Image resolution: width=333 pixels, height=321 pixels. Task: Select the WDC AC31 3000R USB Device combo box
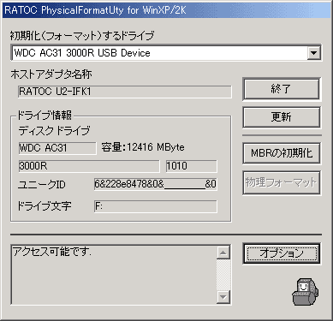pos(166,53)
